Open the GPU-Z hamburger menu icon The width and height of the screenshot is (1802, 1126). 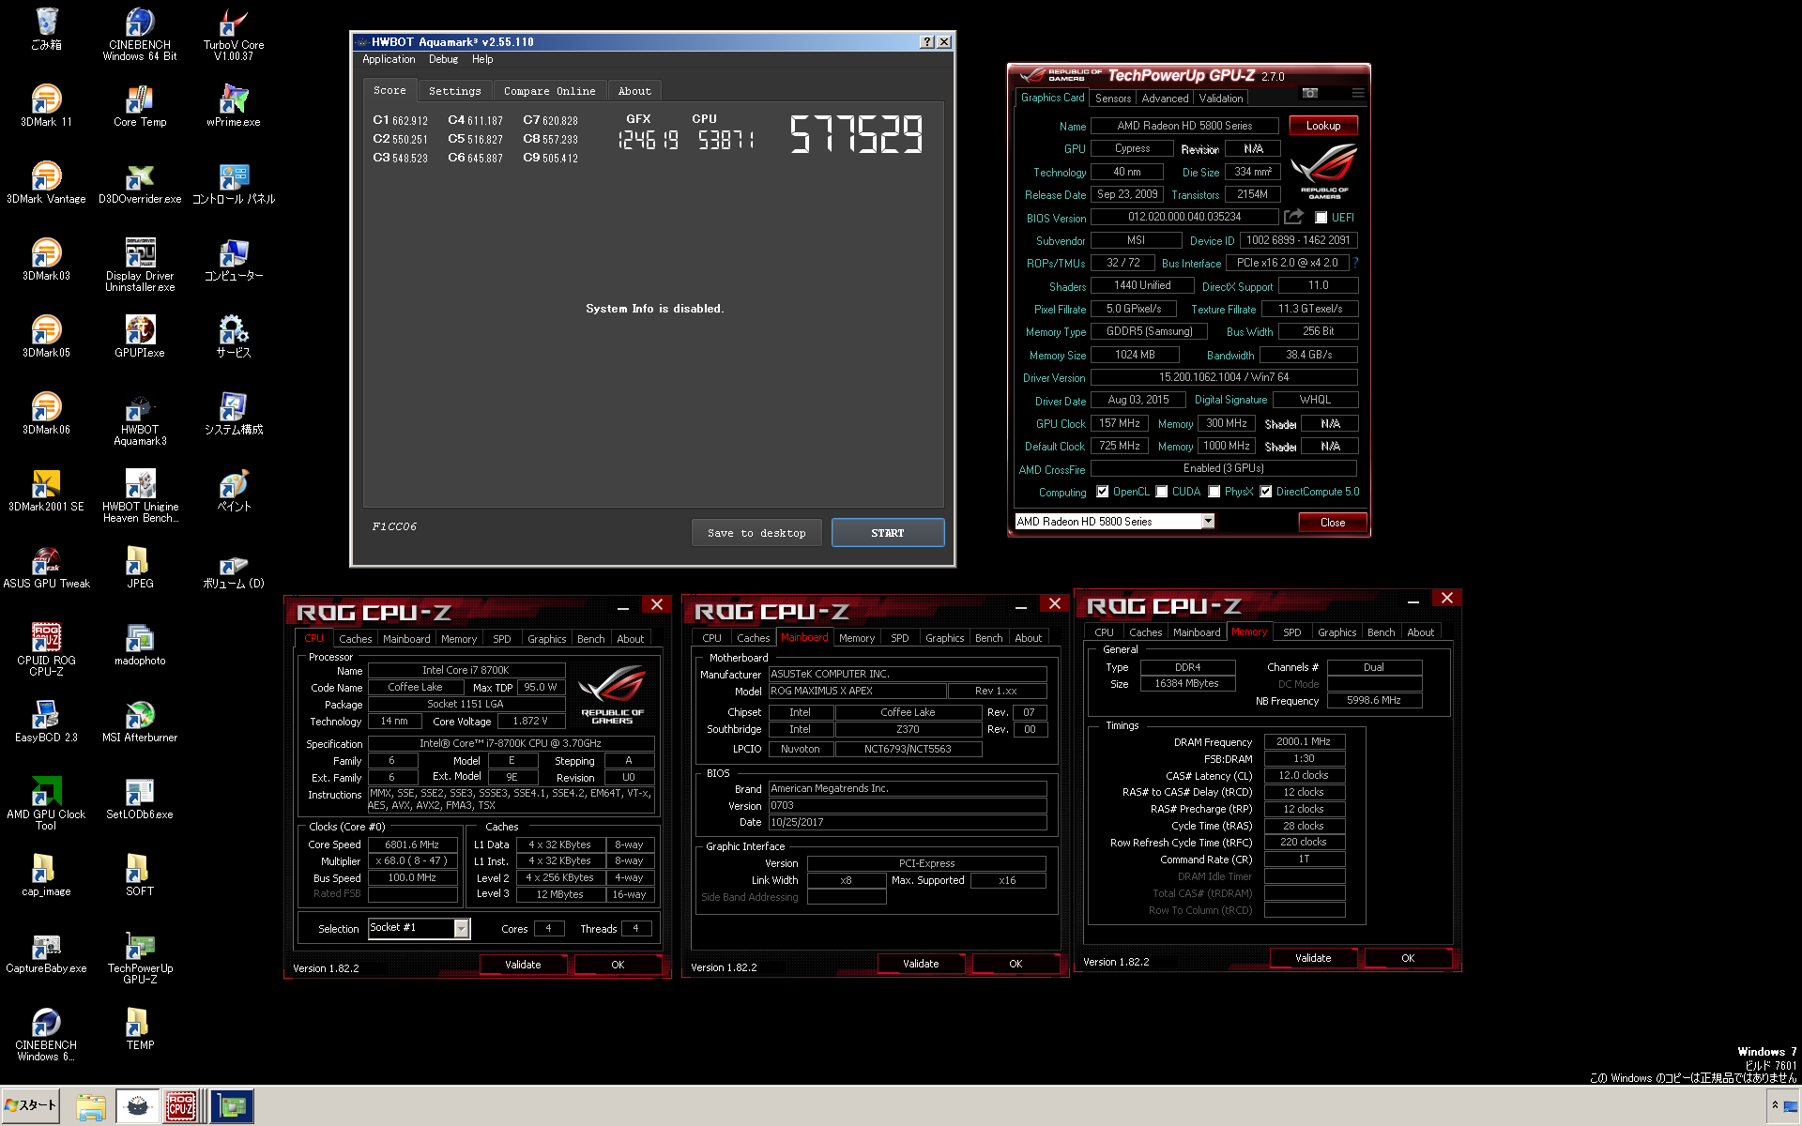[1358, 93]
